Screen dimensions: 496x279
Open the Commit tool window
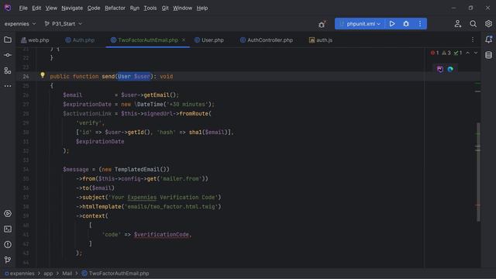(8, 55)
